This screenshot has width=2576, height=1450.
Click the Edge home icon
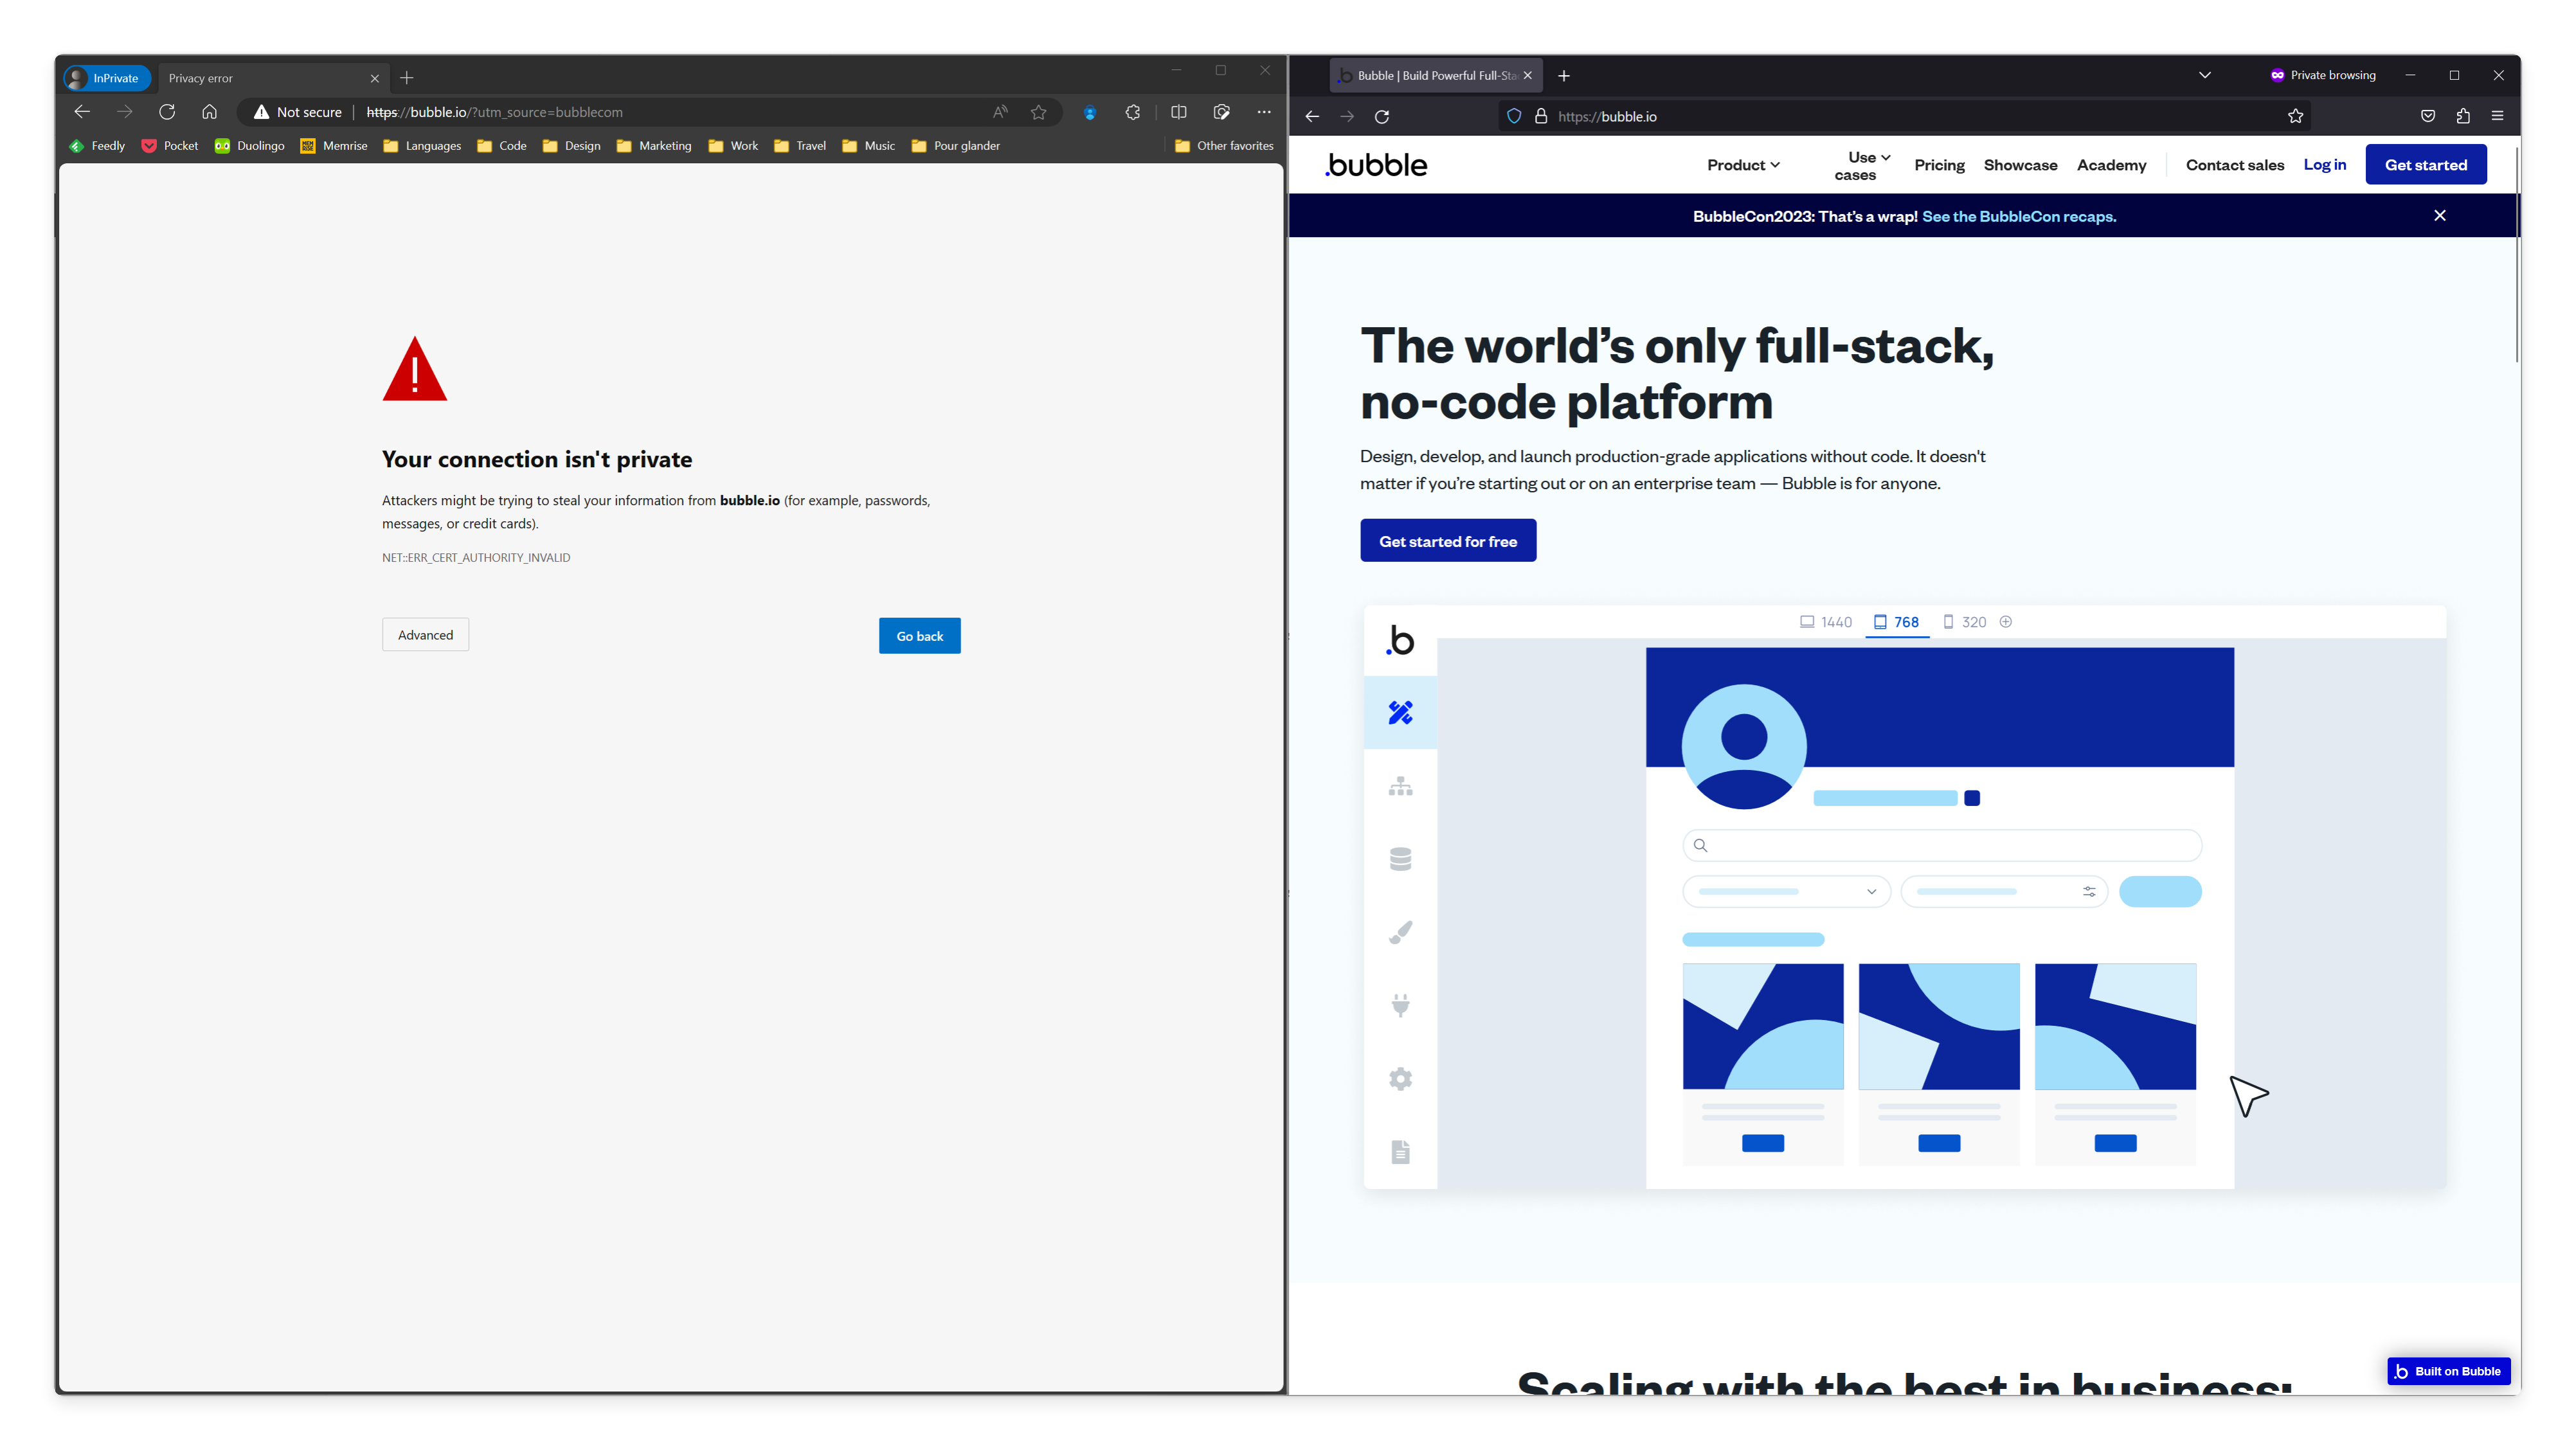209,112
